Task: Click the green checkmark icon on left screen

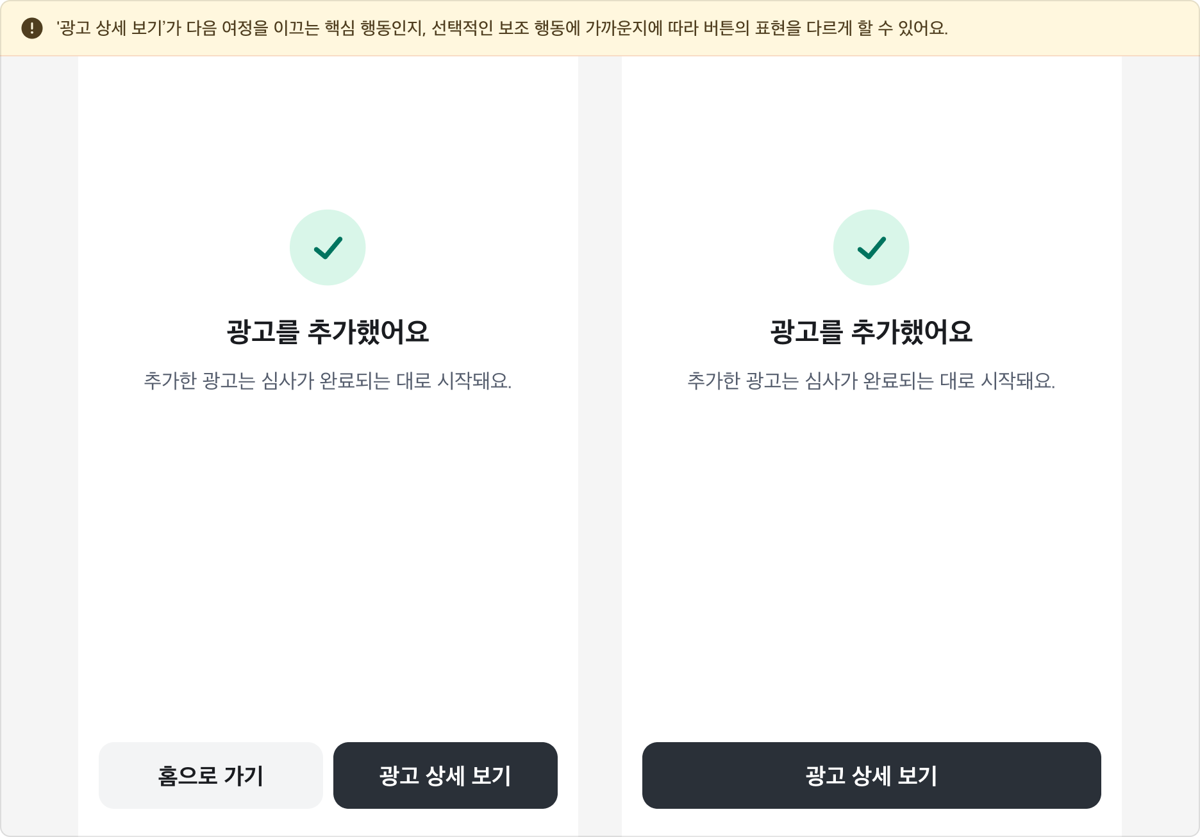Action: tap(328, 247)
